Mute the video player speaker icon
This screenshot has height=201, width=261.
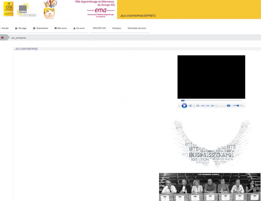[x=228, y=106]
